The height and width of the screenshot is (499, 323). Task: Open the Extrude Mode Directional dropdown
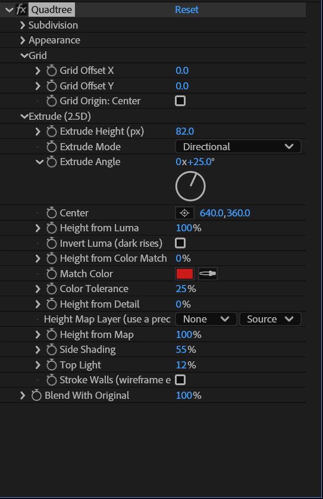pos(238,147)
